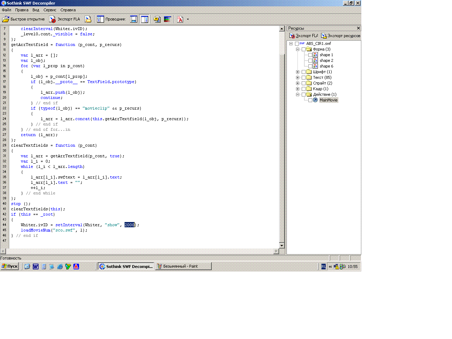Open the Вид menu

36,10
